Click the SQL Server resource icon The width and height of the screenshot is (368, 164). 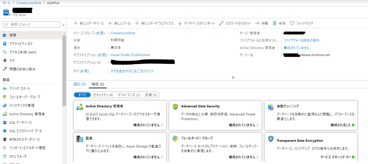pyautogui.click(x=6, y=13)
